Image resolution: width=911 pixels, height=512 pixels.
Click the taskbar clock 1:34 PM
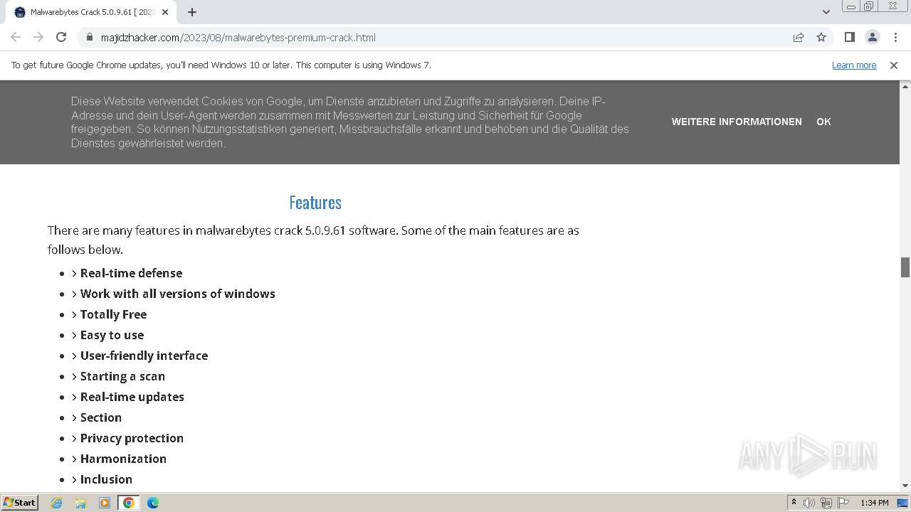(x=875, y=503)
